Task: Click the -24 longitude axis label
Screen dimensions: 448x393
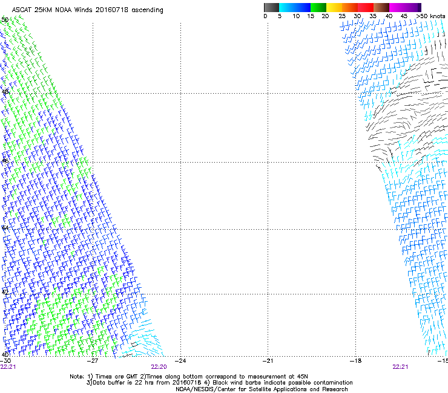Action: [x=180, y=361]
